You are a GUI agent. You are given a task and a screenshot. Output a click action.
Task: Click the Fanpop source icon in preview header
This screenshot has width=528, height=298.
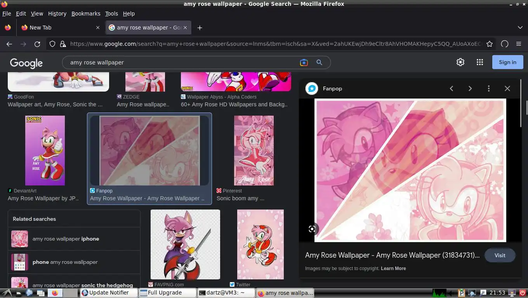pos(312,88)
